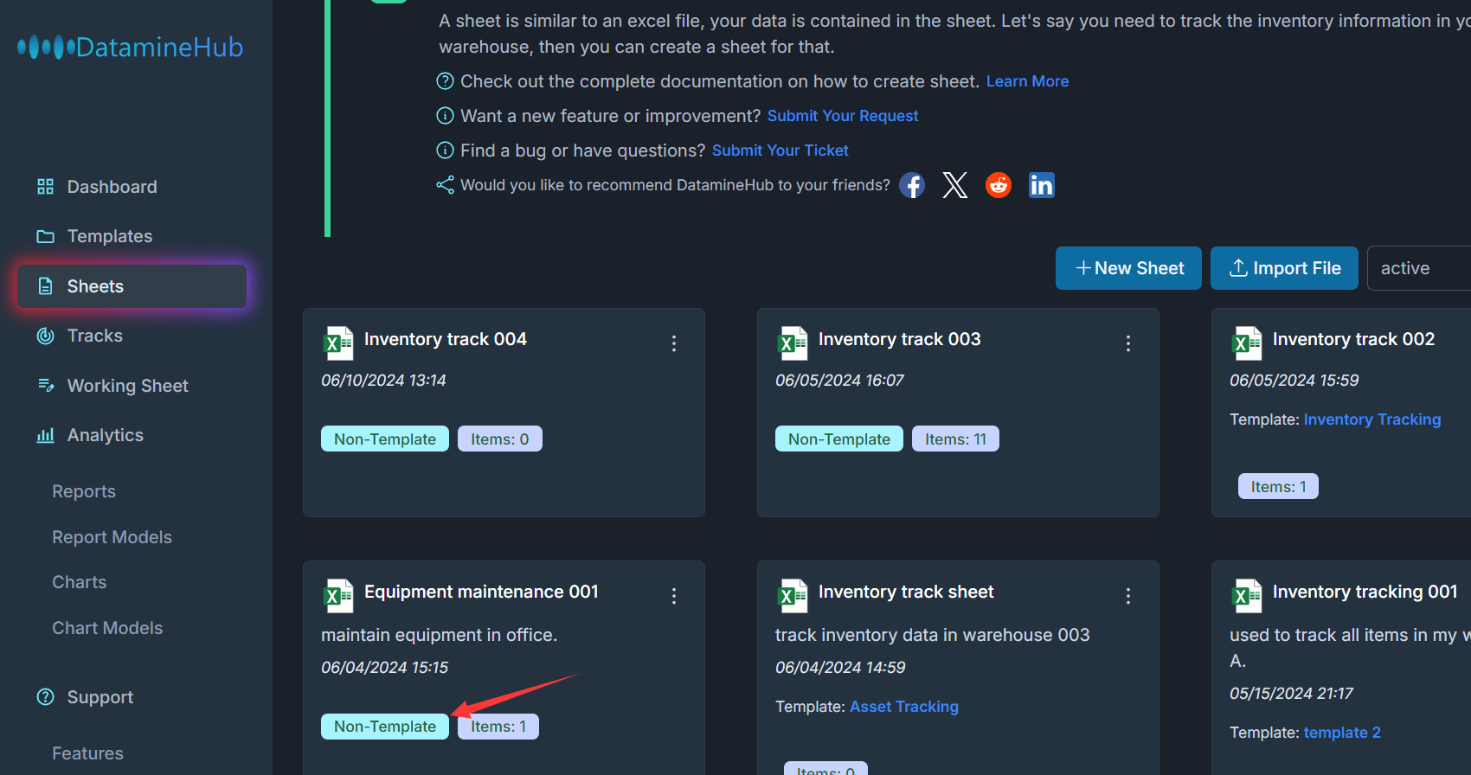Viewport: 1471px width, 775px height.
Task: Open Submit Your Ticket link
Action: 780,151
